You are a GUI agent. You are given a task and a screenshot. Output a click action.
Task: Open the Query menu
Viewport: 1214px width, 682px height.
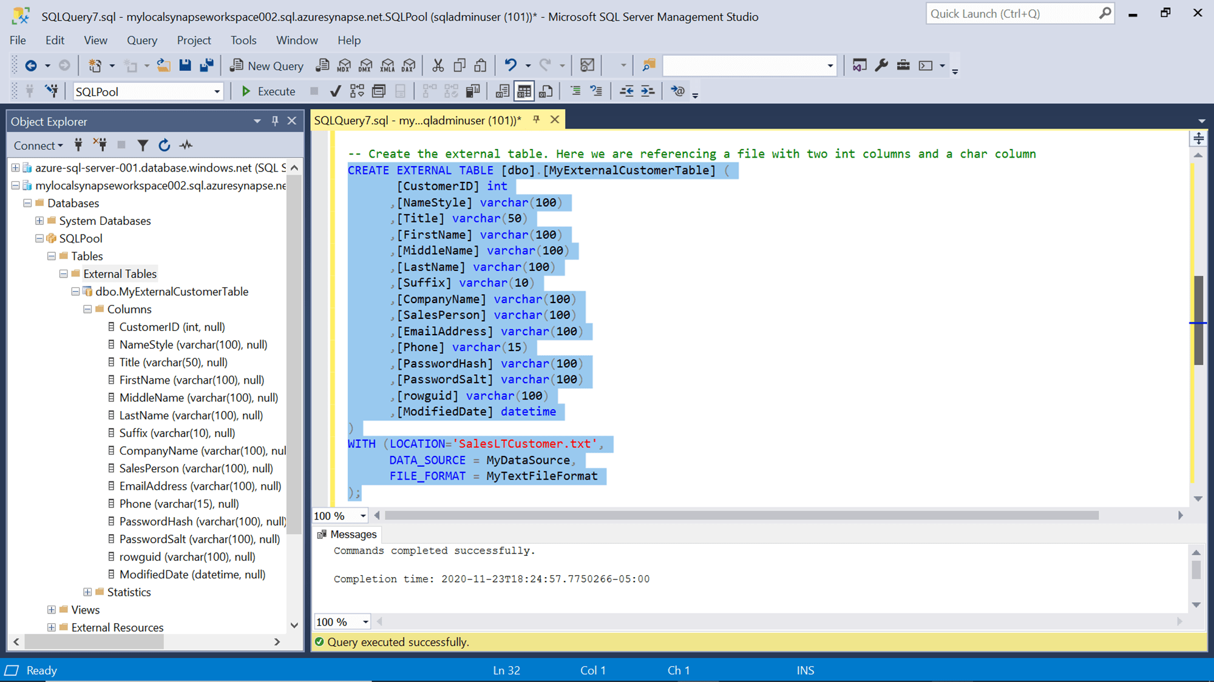coord(141,40)
